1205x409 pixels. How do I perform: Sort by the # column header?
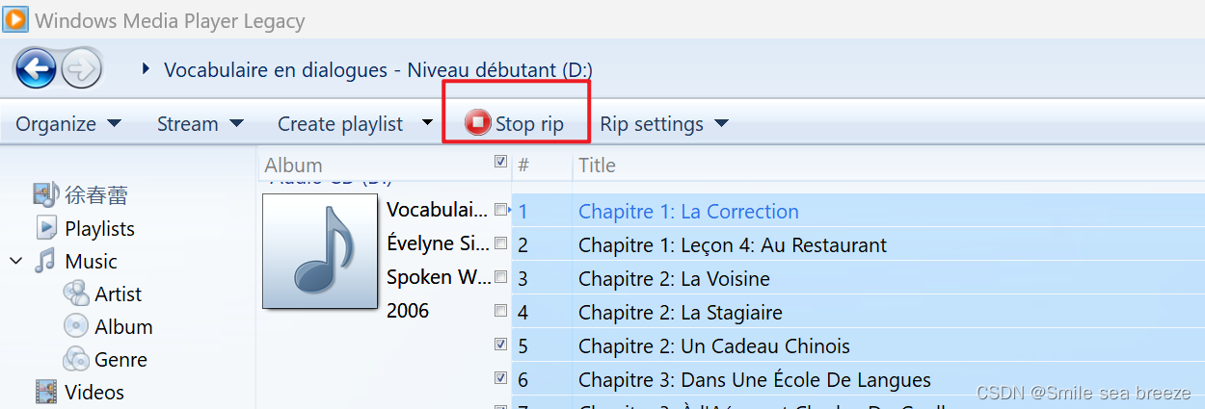pos(523,166)
